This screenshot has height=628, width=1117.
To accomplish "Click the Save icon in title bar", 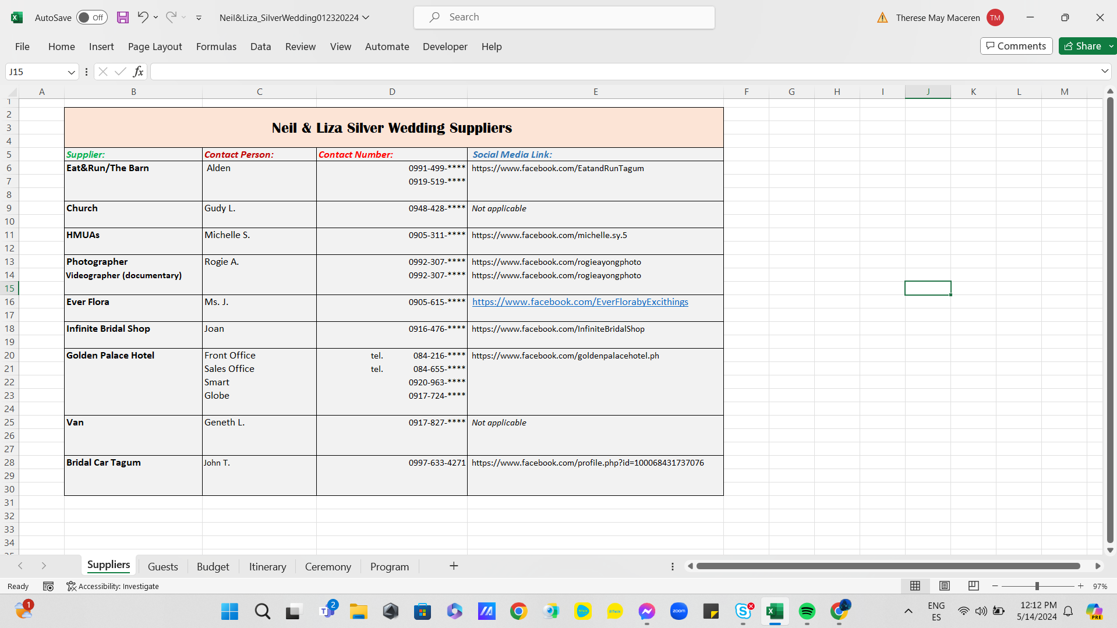I will coord(123,17).
